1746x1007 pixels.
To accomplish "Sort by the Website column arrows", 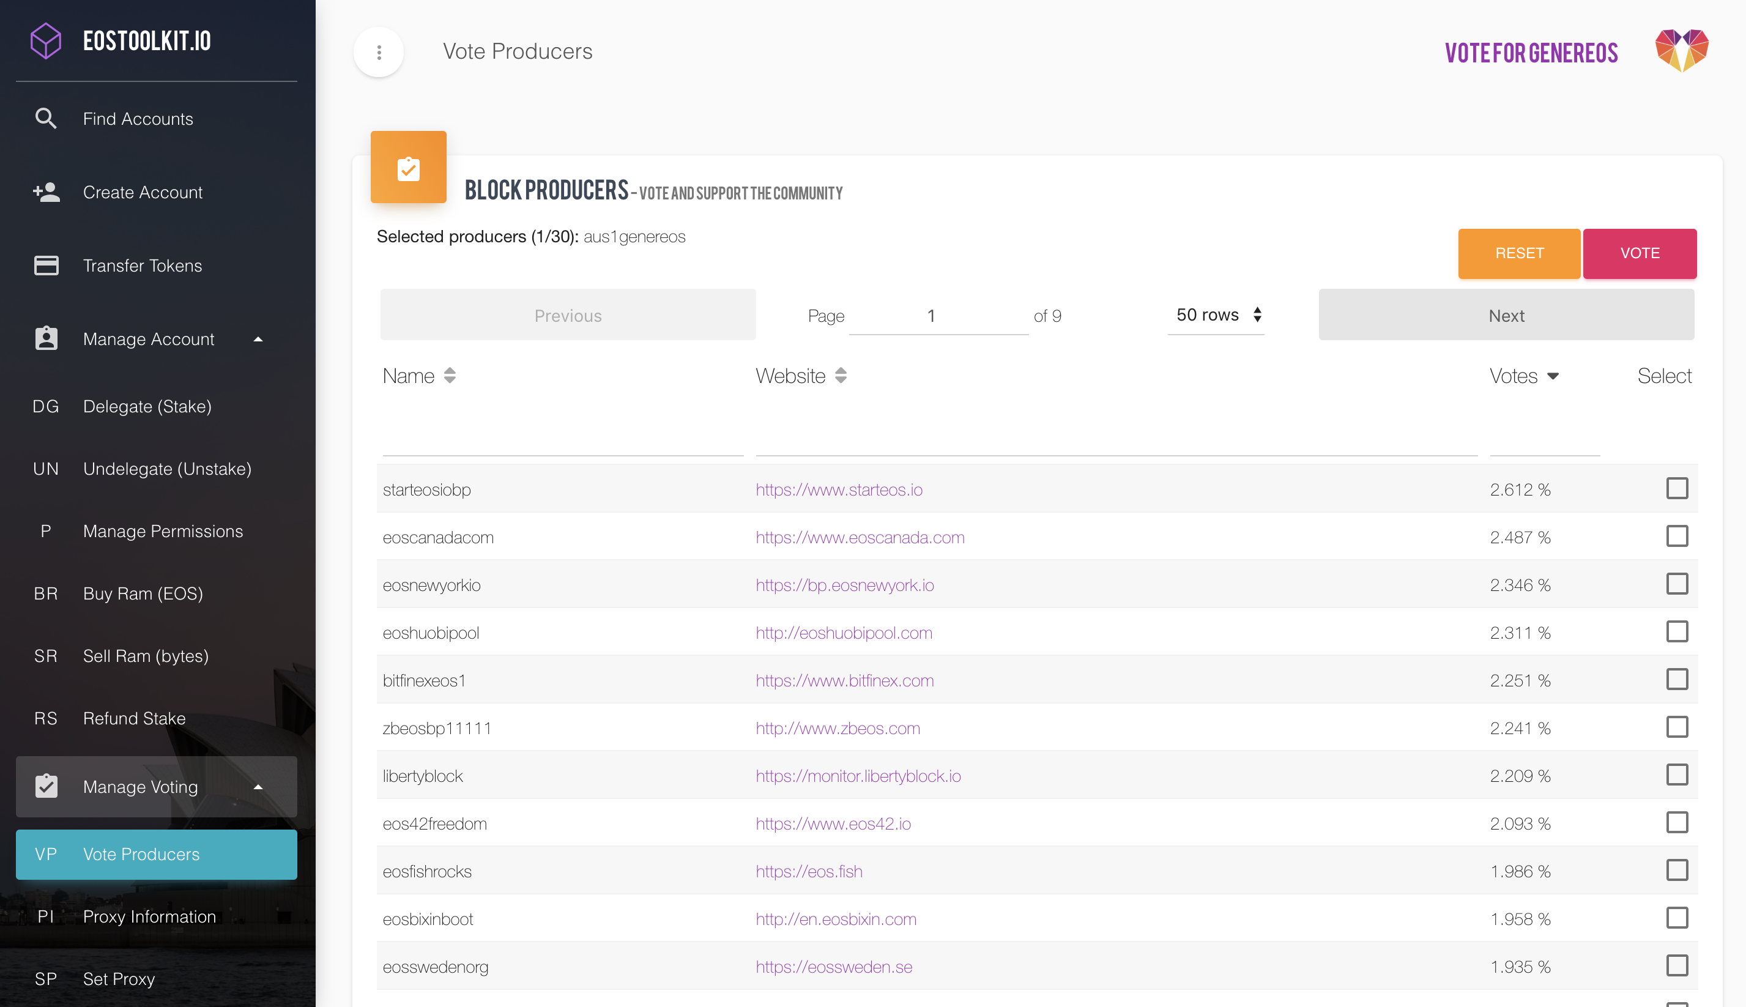I will pyautogui.click(x=840, y=376).
